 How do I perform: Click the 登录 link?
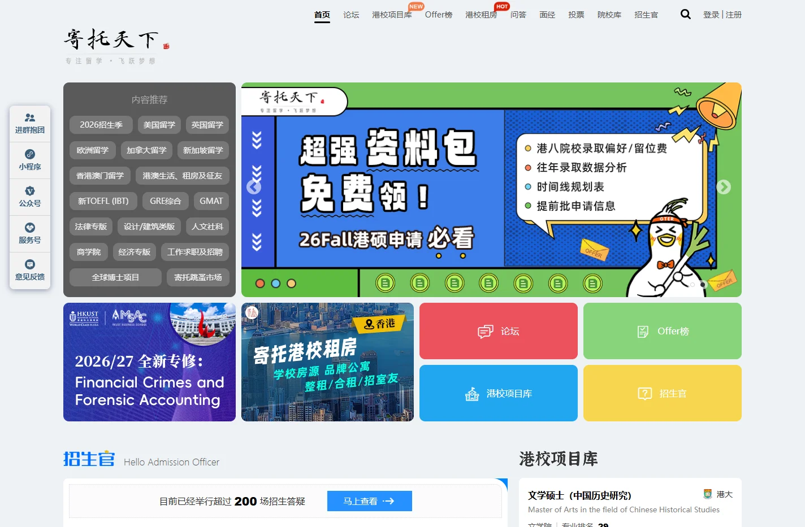(x=711, y=15)
